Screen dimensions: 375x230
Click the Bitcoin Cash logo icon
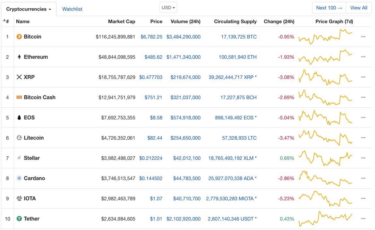point(19,97)
